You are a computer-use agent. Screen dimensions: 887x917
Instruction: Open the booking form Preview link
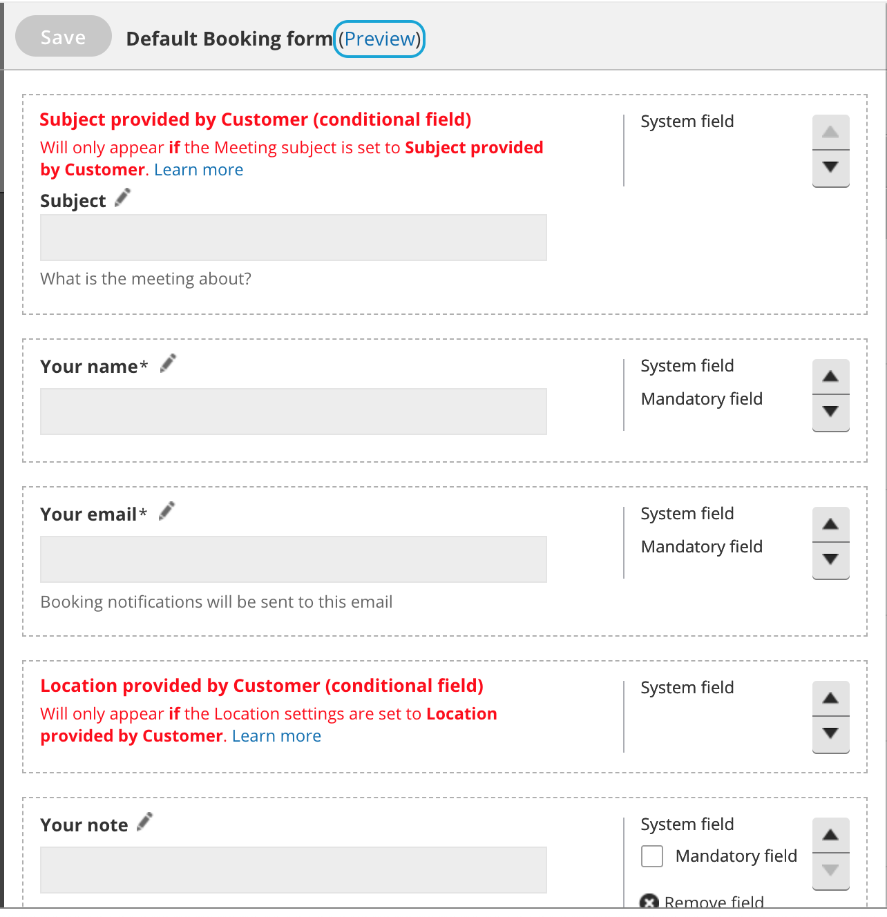point(379,39)
